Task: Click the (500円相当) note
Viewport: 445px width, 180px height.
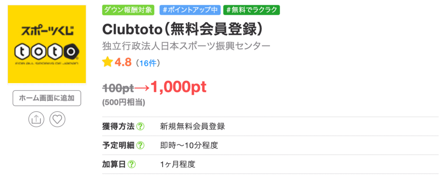Action: (x=123, y=103)
